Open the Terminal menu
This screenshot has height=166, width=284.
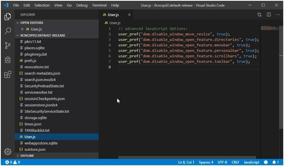pos(99,5)
